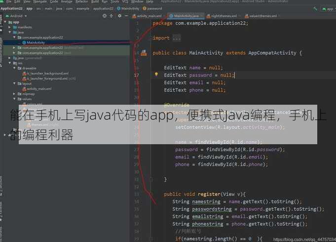Open the Window menu

[x=137, y=1]
